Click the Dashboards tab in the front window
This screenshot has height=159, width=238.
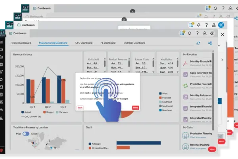(18, 33)
